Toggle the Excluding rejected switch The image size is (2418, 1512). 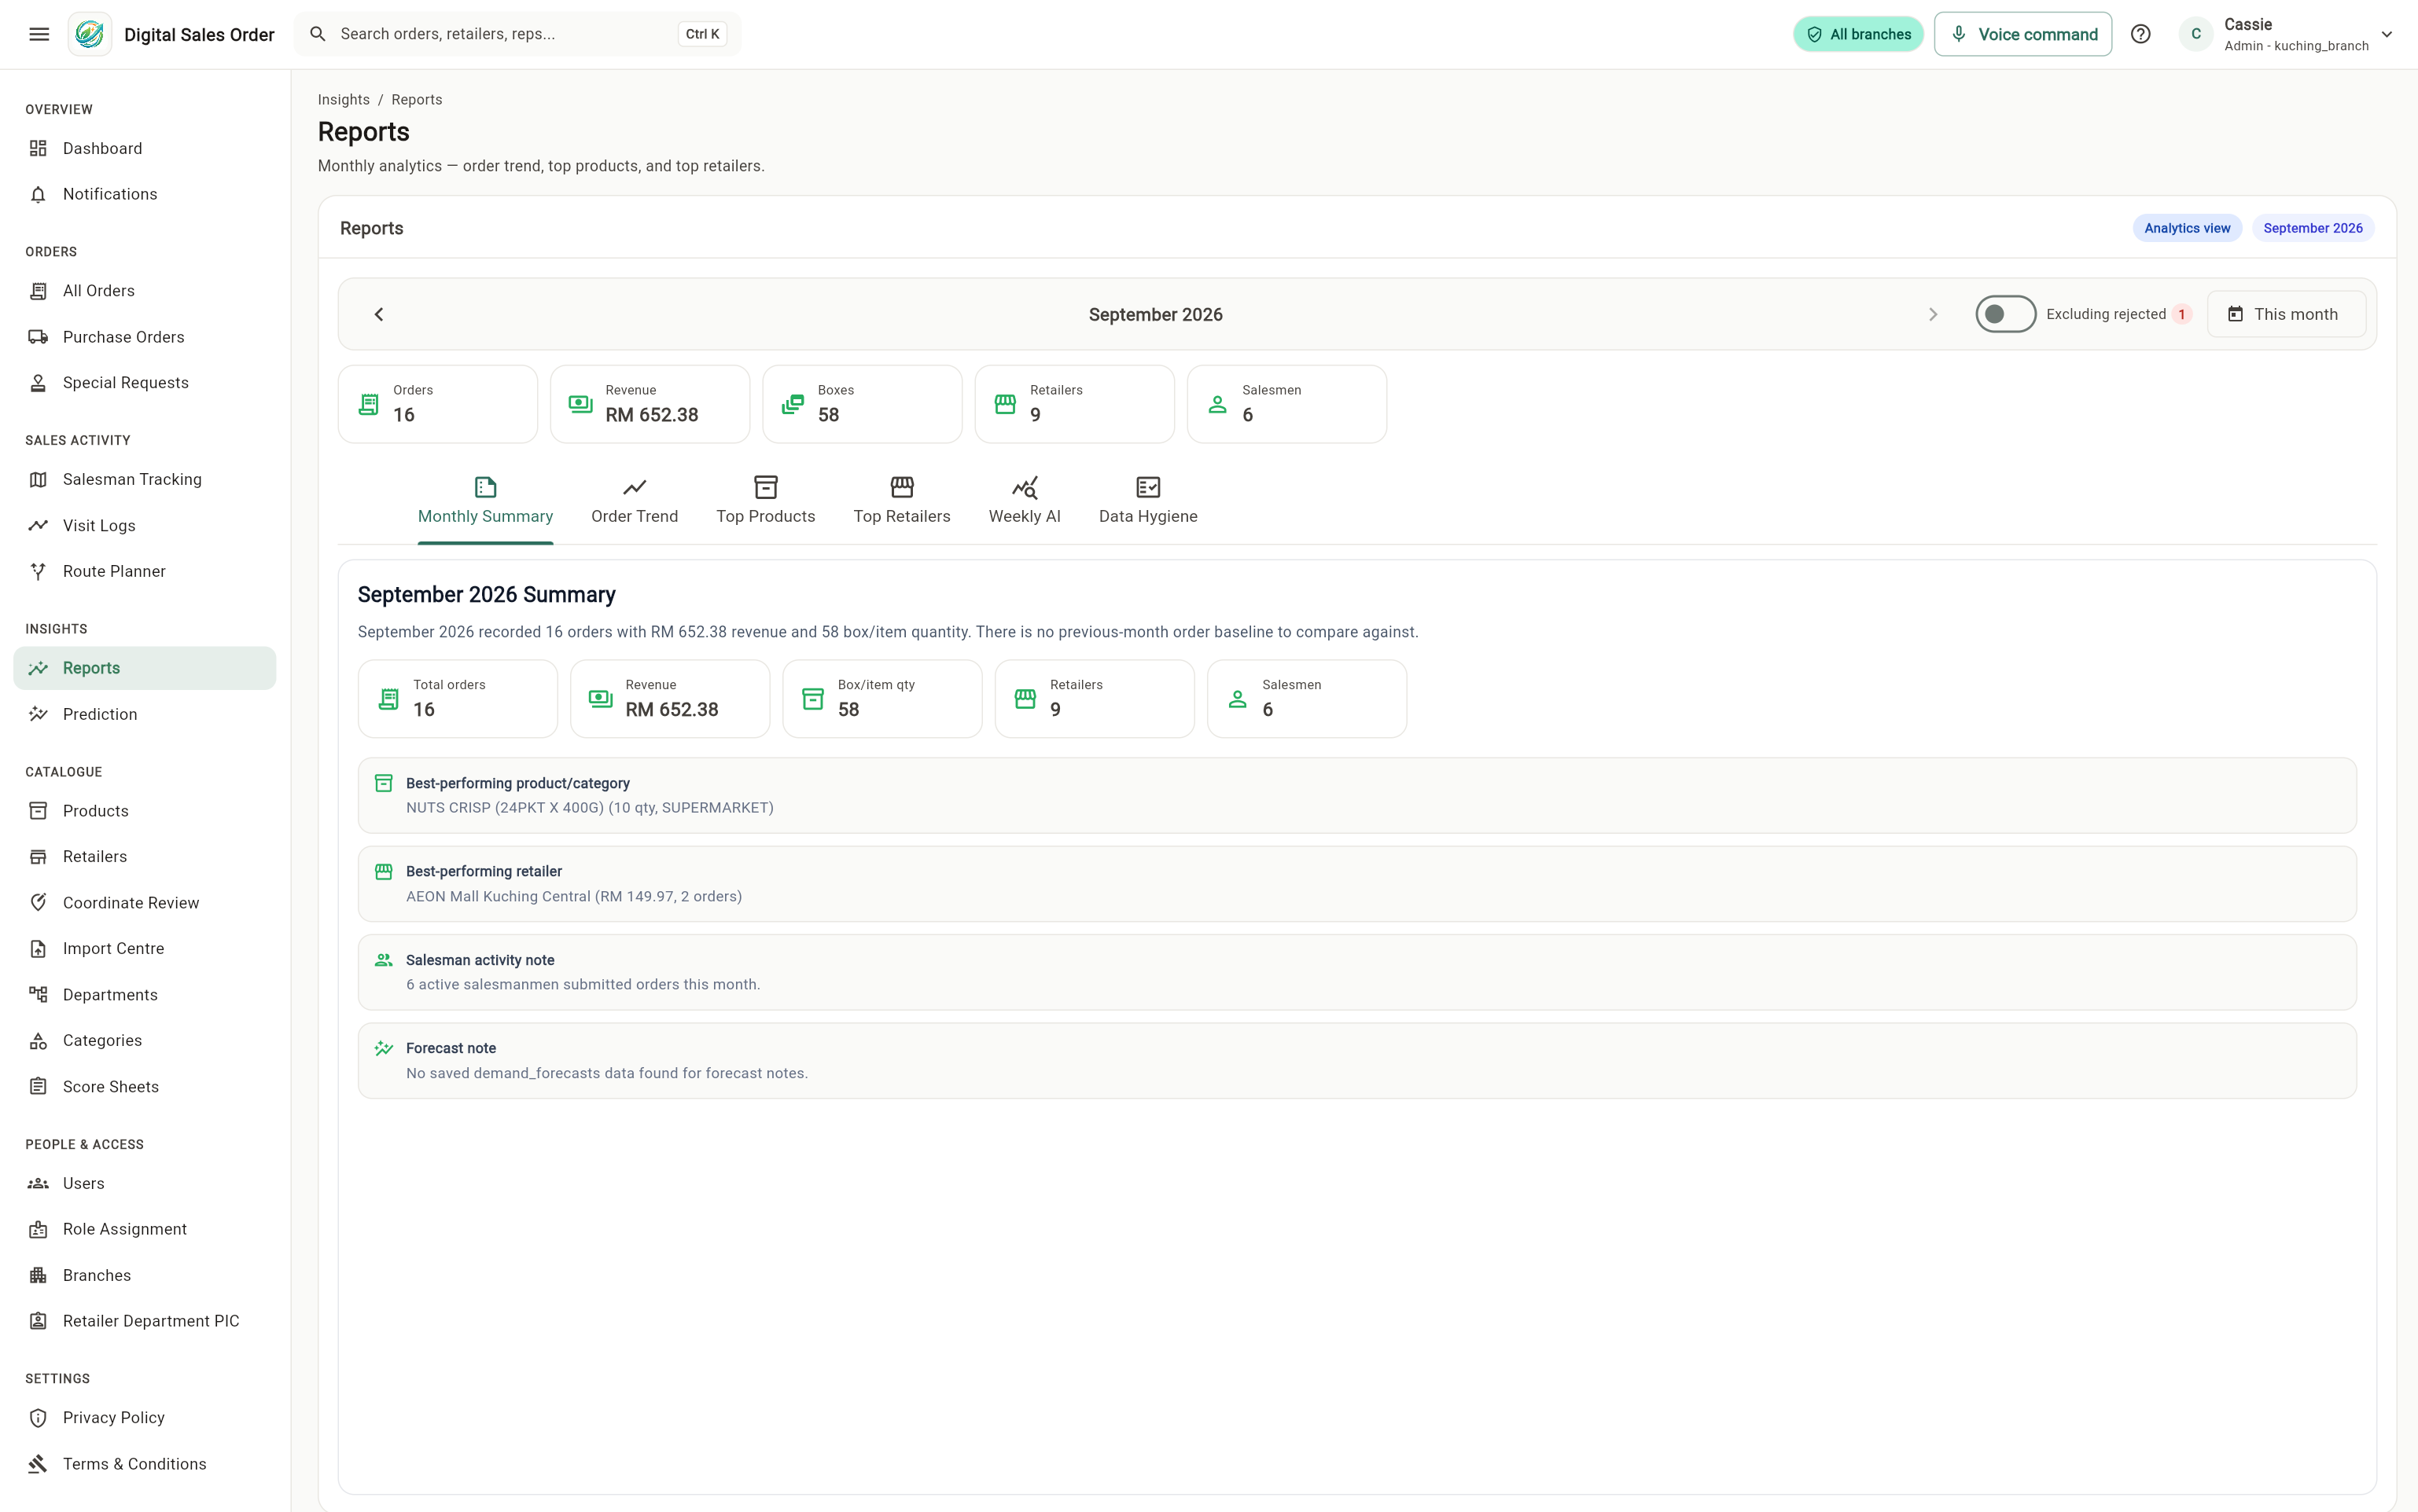(2005, 314)
